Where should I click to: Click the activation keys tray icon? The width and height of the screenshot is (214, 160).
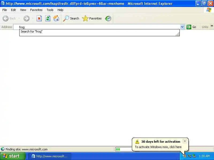pyautogui.click(x=185, y=156)
